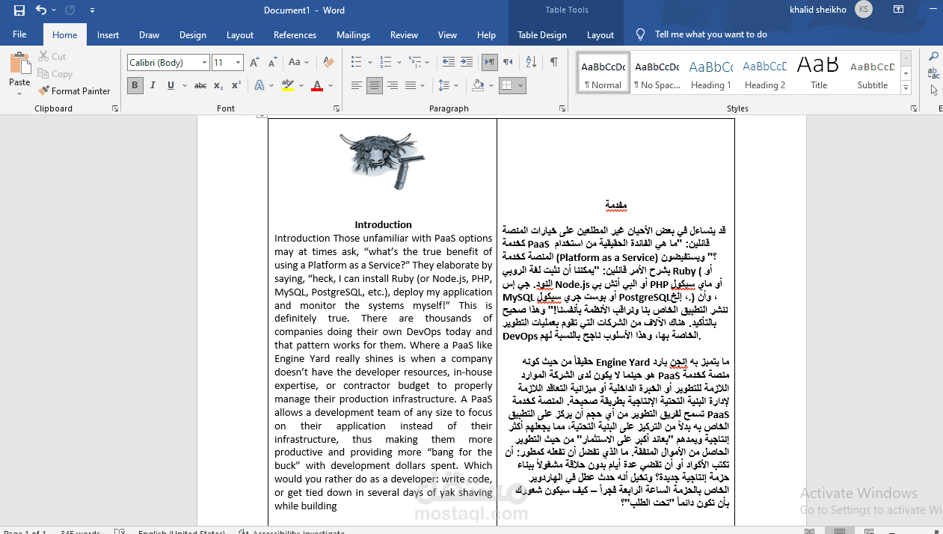
Task: Click the Shading paint bucket icon
Action: [478, 85]
